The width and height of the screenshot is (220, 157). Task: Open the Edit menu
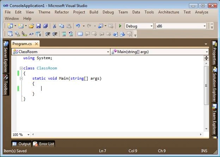[x=18, y=12]
